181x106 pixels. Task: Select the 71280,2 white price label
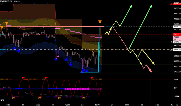pyautogui.click(x=175, y=27)
